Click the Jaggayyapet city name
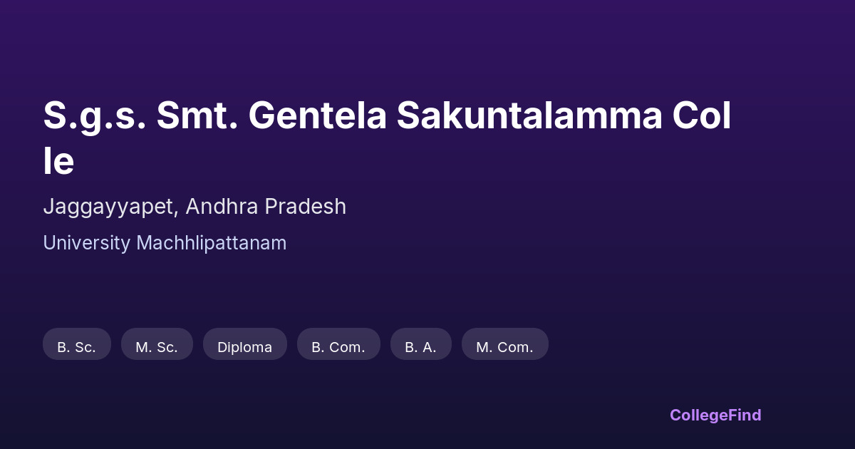855x449 pixels. click(x=109, y=207)
